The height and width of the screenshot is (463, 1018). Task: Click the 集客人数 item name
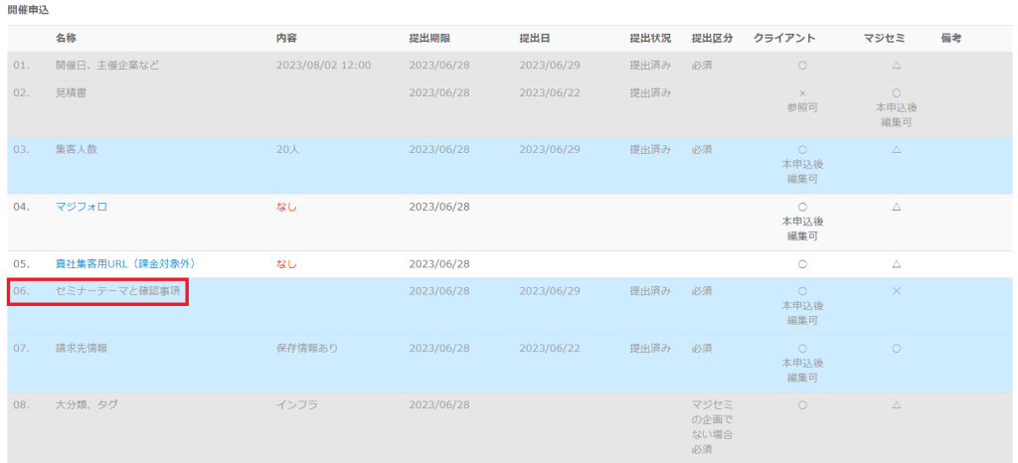(x=76, y=149)
